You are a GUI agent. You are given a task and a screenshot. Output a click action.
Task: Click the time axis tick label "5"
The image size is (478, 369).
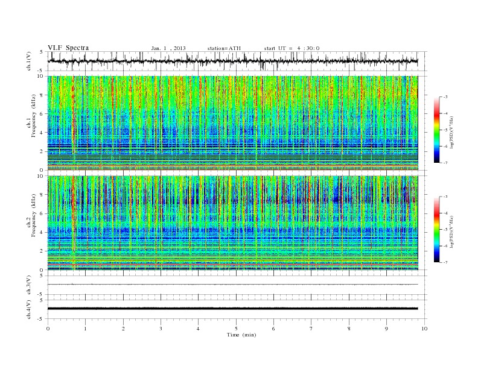236,329
